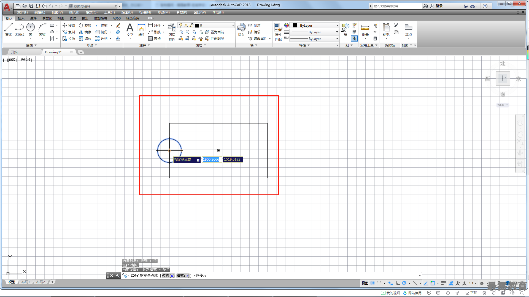
Task: Toggle snap mode in status bar
Action: [x=379, y=283]
